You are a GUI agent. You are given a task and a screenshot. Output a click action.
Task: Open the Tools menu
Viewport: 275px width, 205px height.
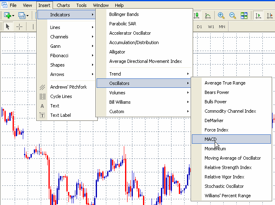pos(81,5)
